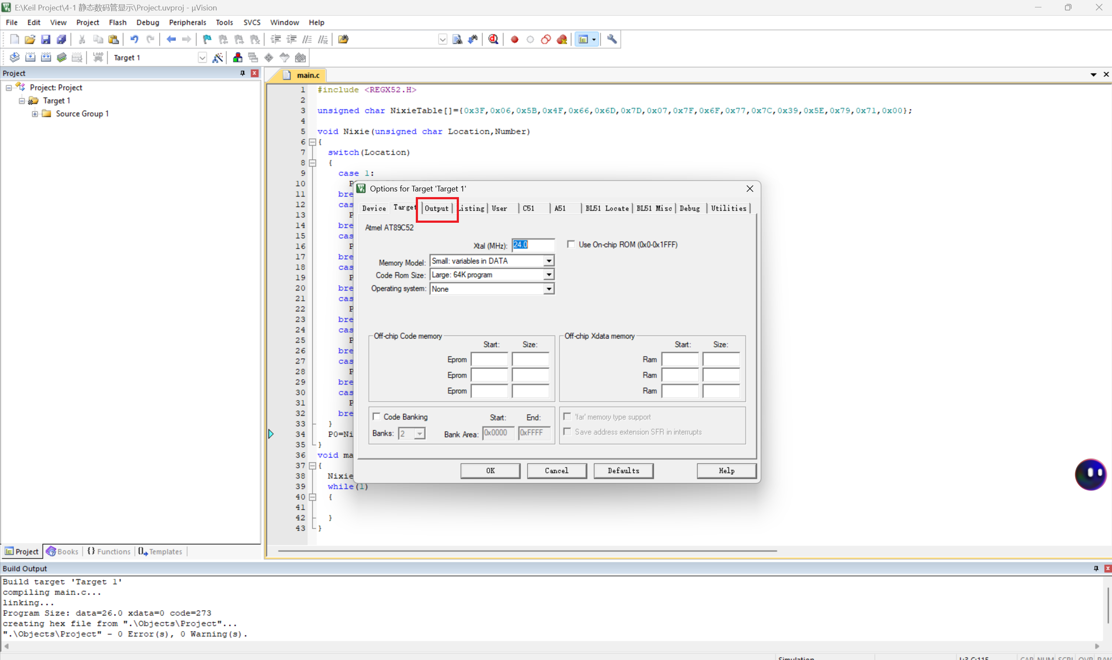Tick the Code Banking checkbox

[377, 417]
